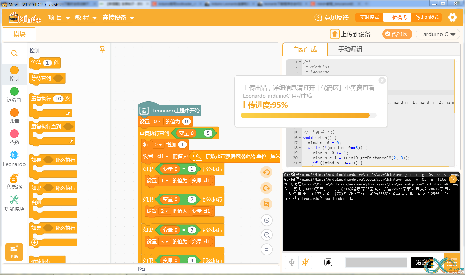Click the Mind+ logo

25,18
